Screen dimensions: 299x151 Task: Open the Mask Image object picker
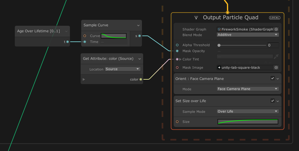click(x=276, y=68)
